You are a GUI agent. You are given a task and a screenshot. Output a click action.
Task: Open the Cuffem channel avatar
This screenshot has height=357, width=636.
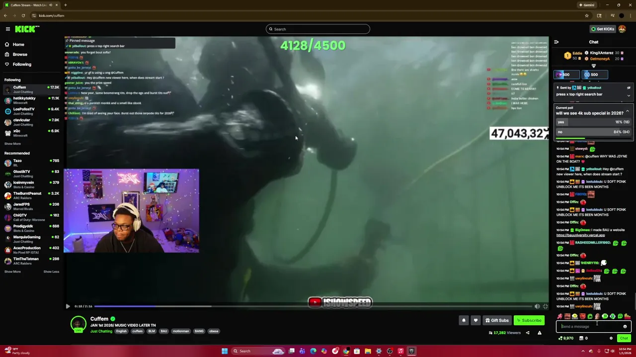pos(78,324)
